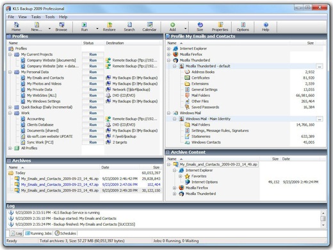Run the My Emails and Contacts profile
This screenshot has height=250, width=333.
click(93, 78)
